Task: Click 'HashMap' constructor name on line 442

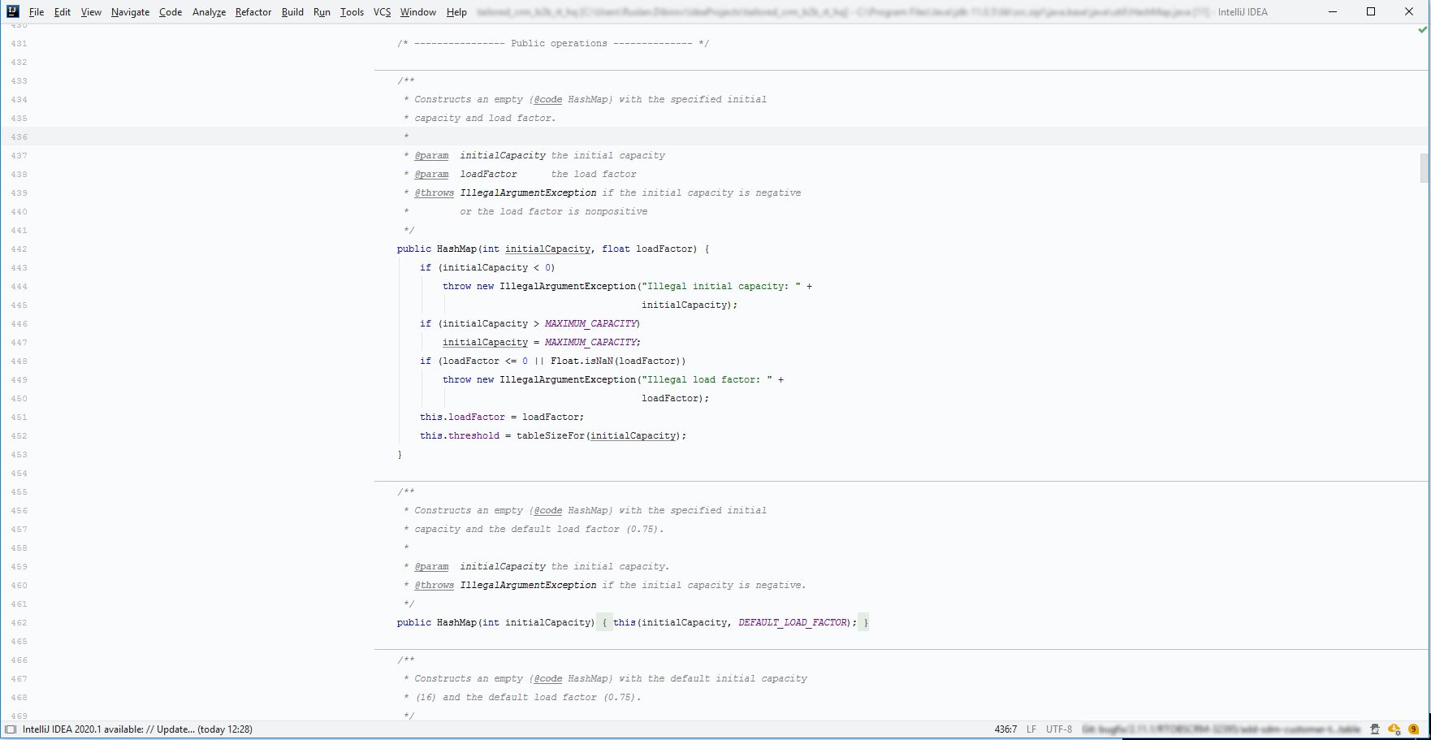Action: (456, 249)
